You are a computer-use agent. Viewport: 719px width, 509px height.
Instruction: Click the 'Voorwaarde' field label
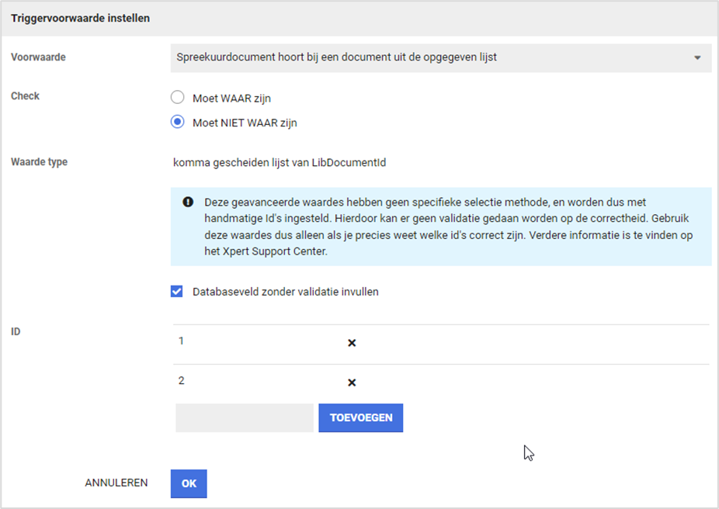click(38, 57)
